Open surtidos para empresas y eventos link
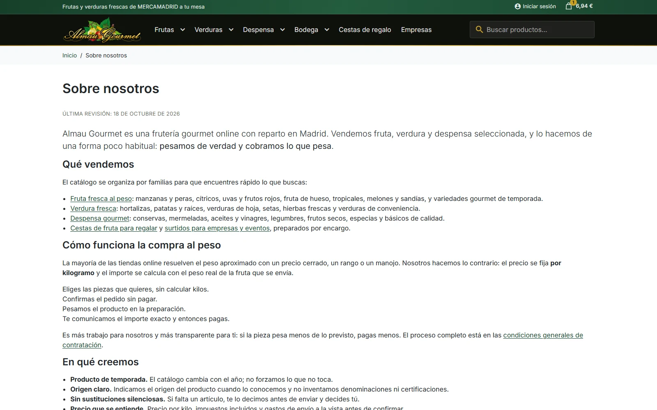The image size is (657, 410). 217,228
